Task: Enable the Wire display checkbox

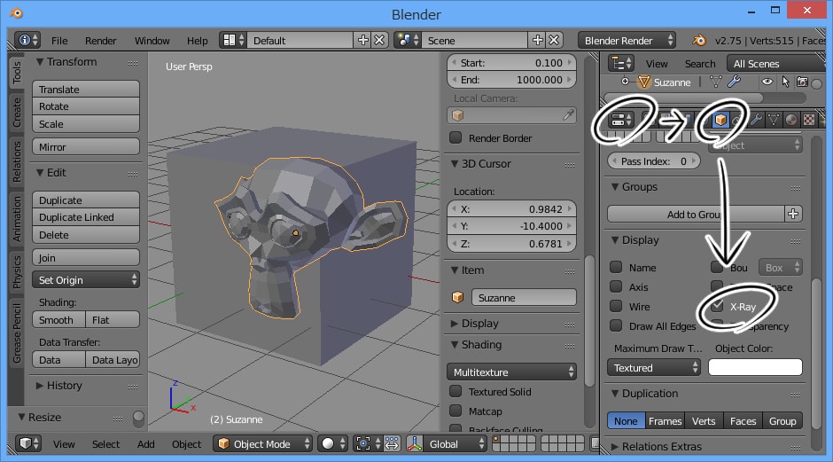Action: (x=616, y=306)
